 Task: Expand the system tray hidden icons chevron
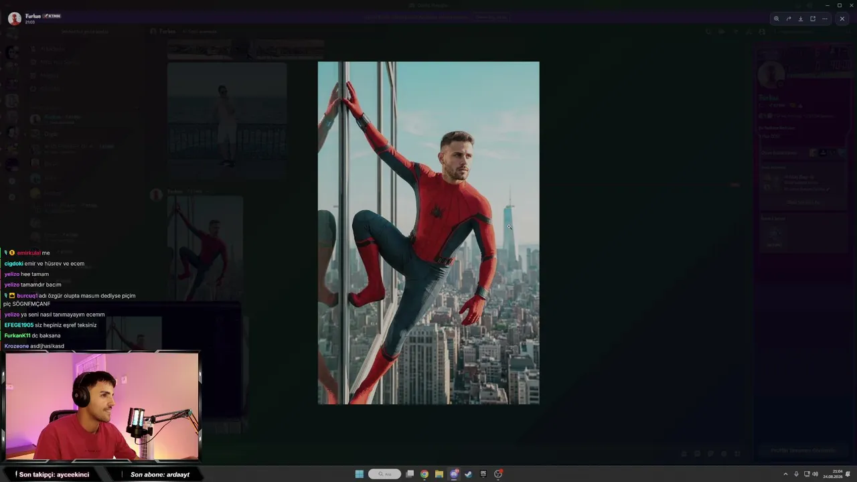pyautogui.click(x=785, y=474)
